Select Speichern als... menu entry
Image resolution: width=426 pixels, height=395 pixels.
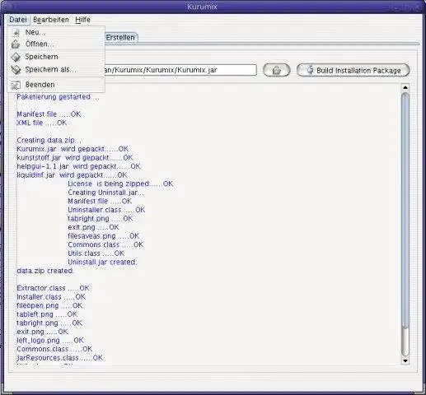tap(56, 70)
